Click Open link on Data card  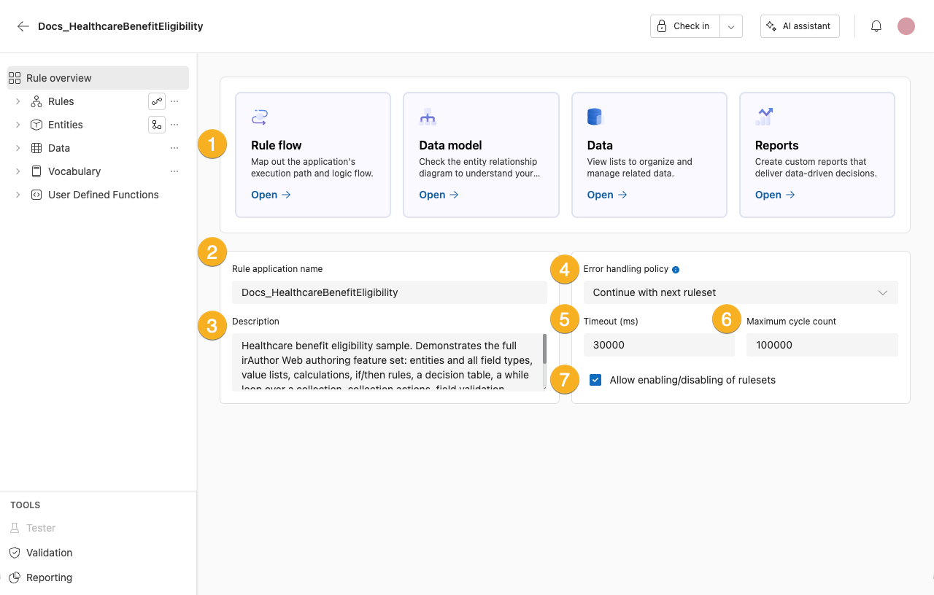(x=607, y=195)
